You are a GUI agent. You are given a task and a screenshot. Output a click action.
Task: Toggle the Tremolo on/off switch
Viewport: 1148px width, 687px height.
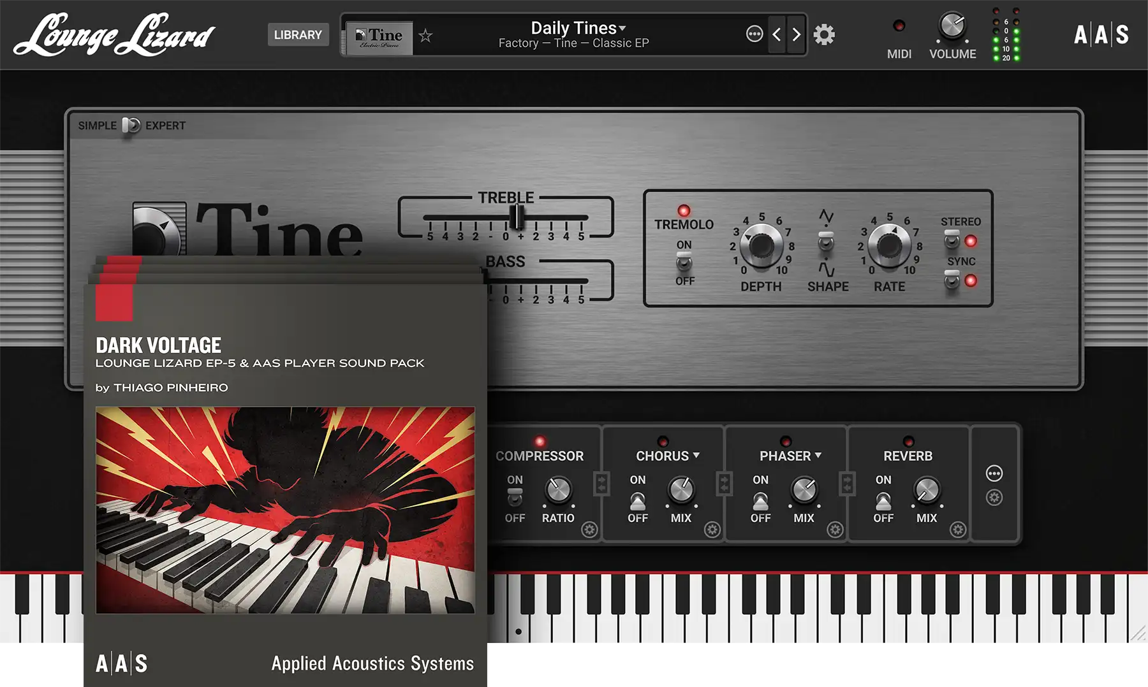click(x=684, y=262)
